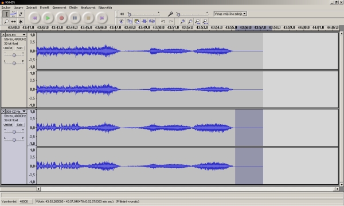
Task: Click the vertical scrollbar up arrow
Action: click(x=342, y=33)
